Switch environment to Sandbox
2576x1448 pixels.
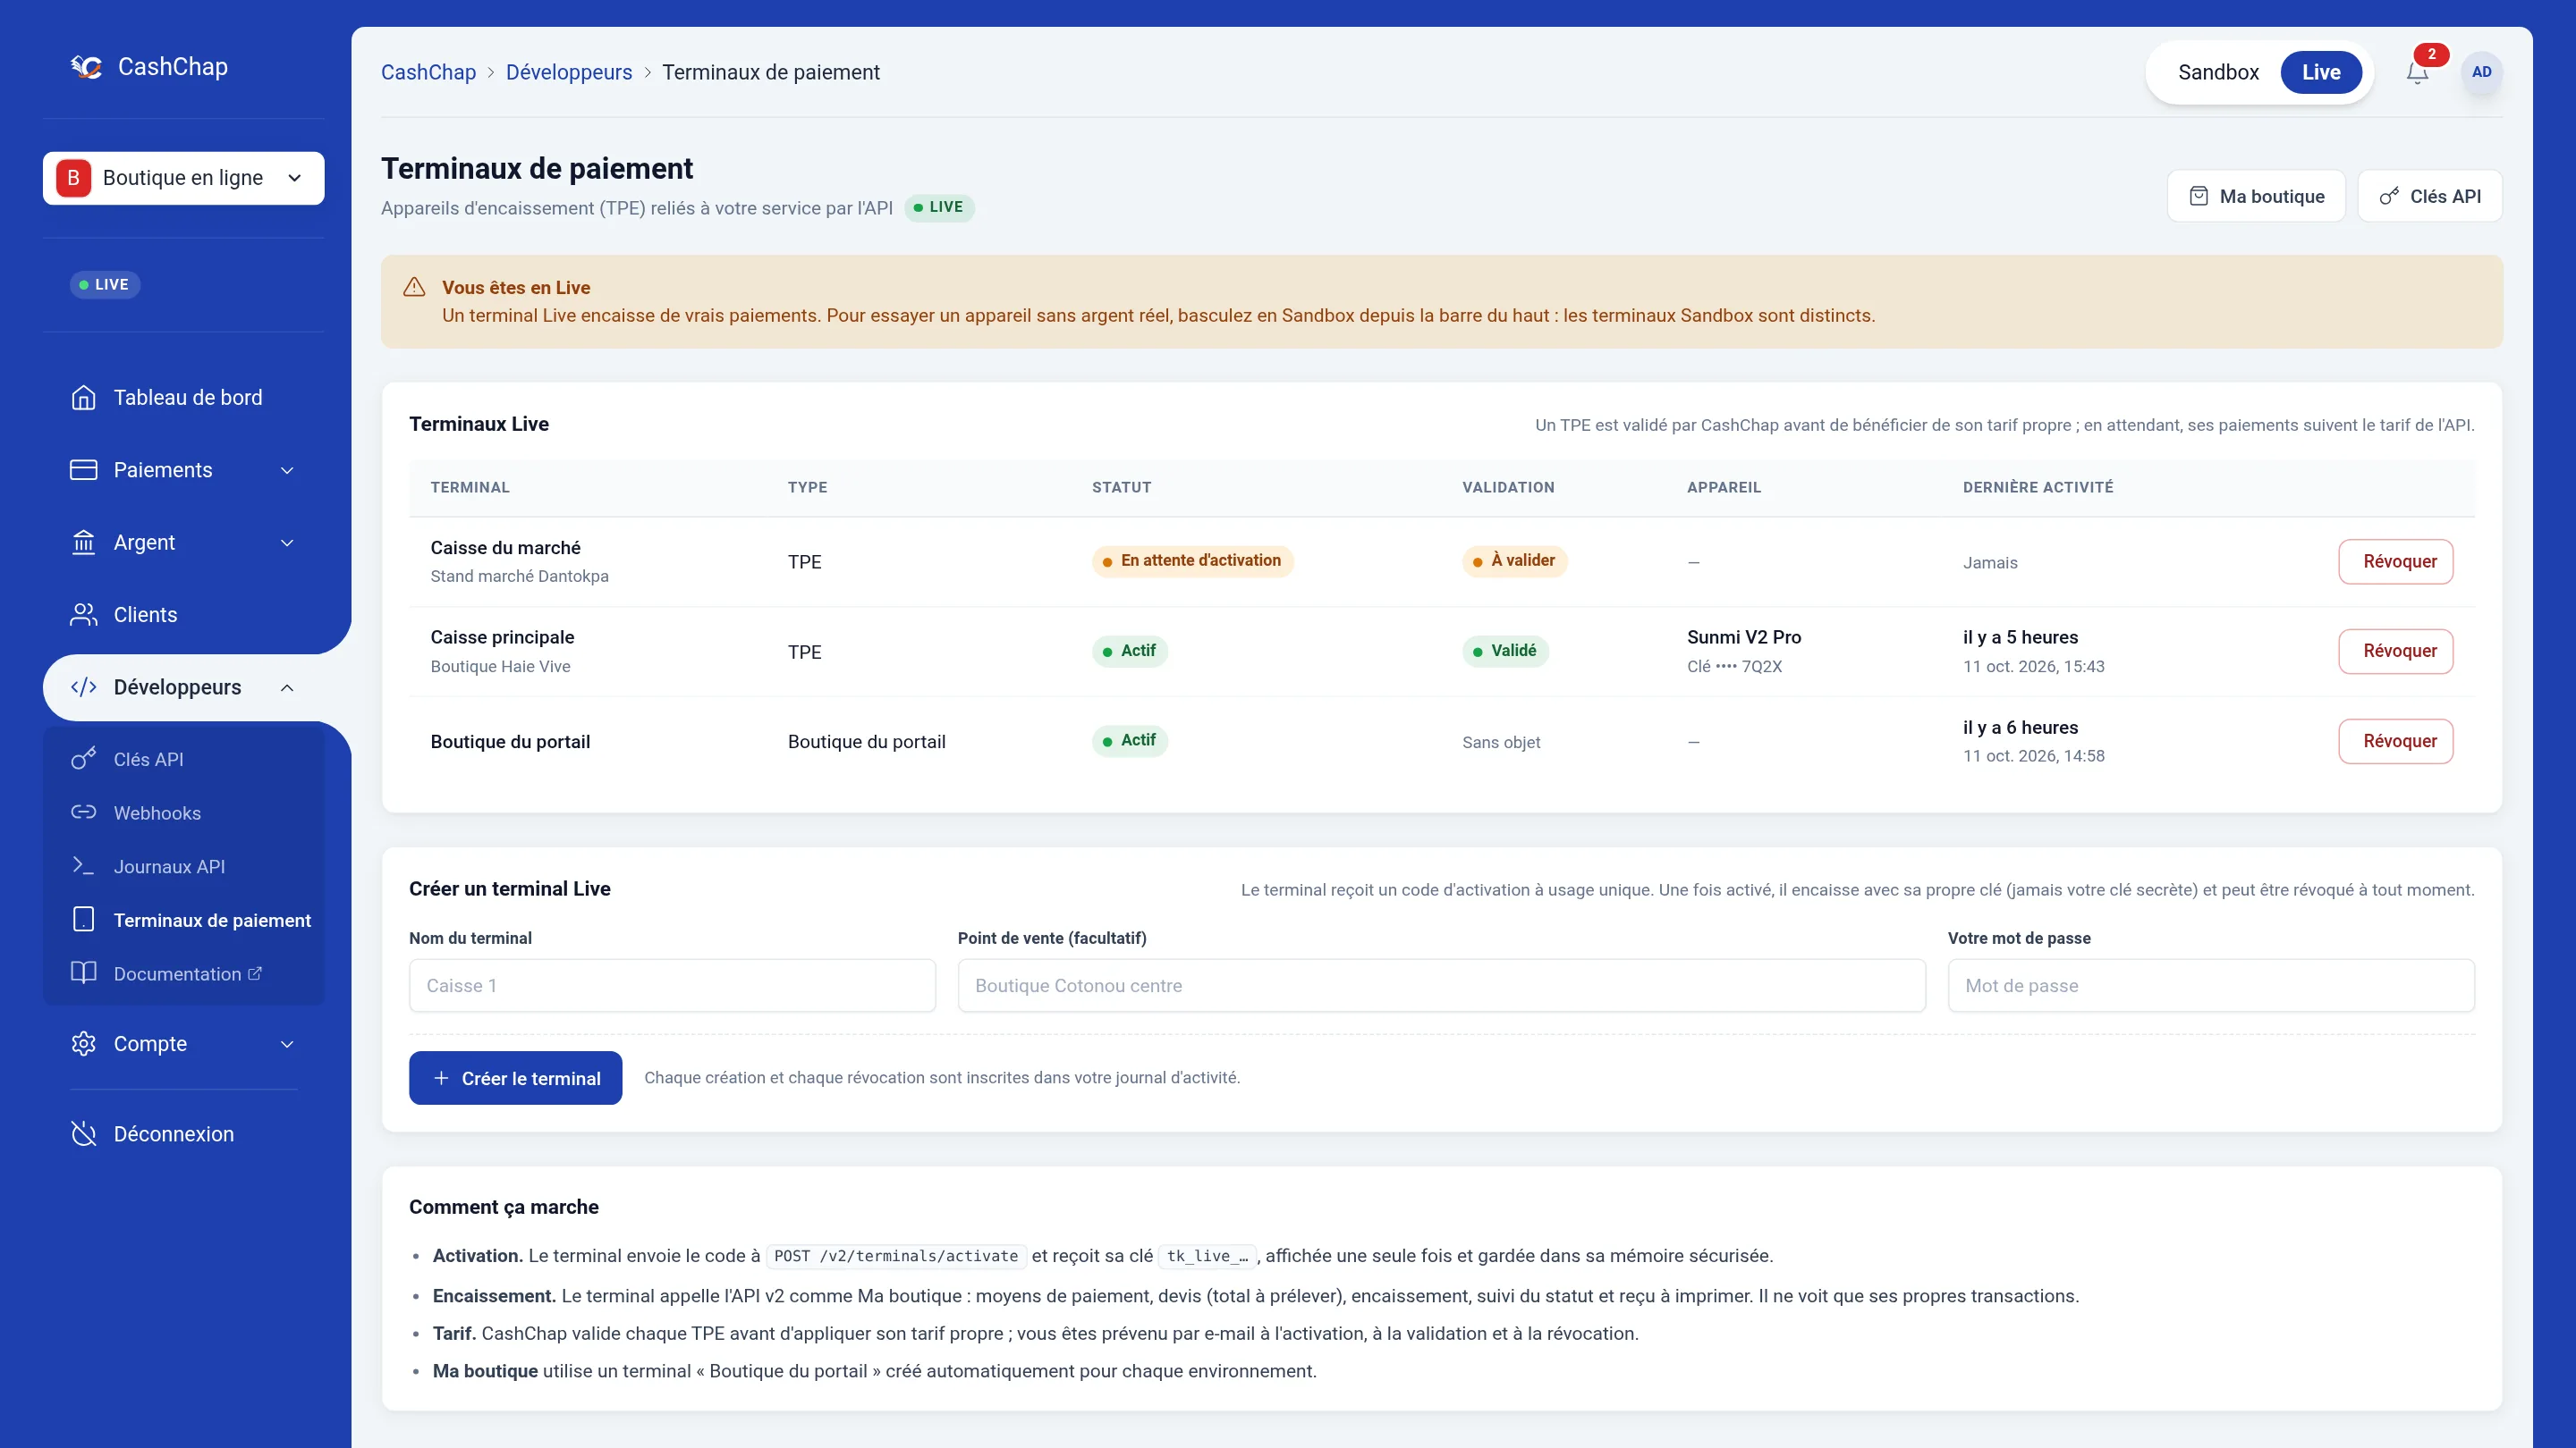2218,72
